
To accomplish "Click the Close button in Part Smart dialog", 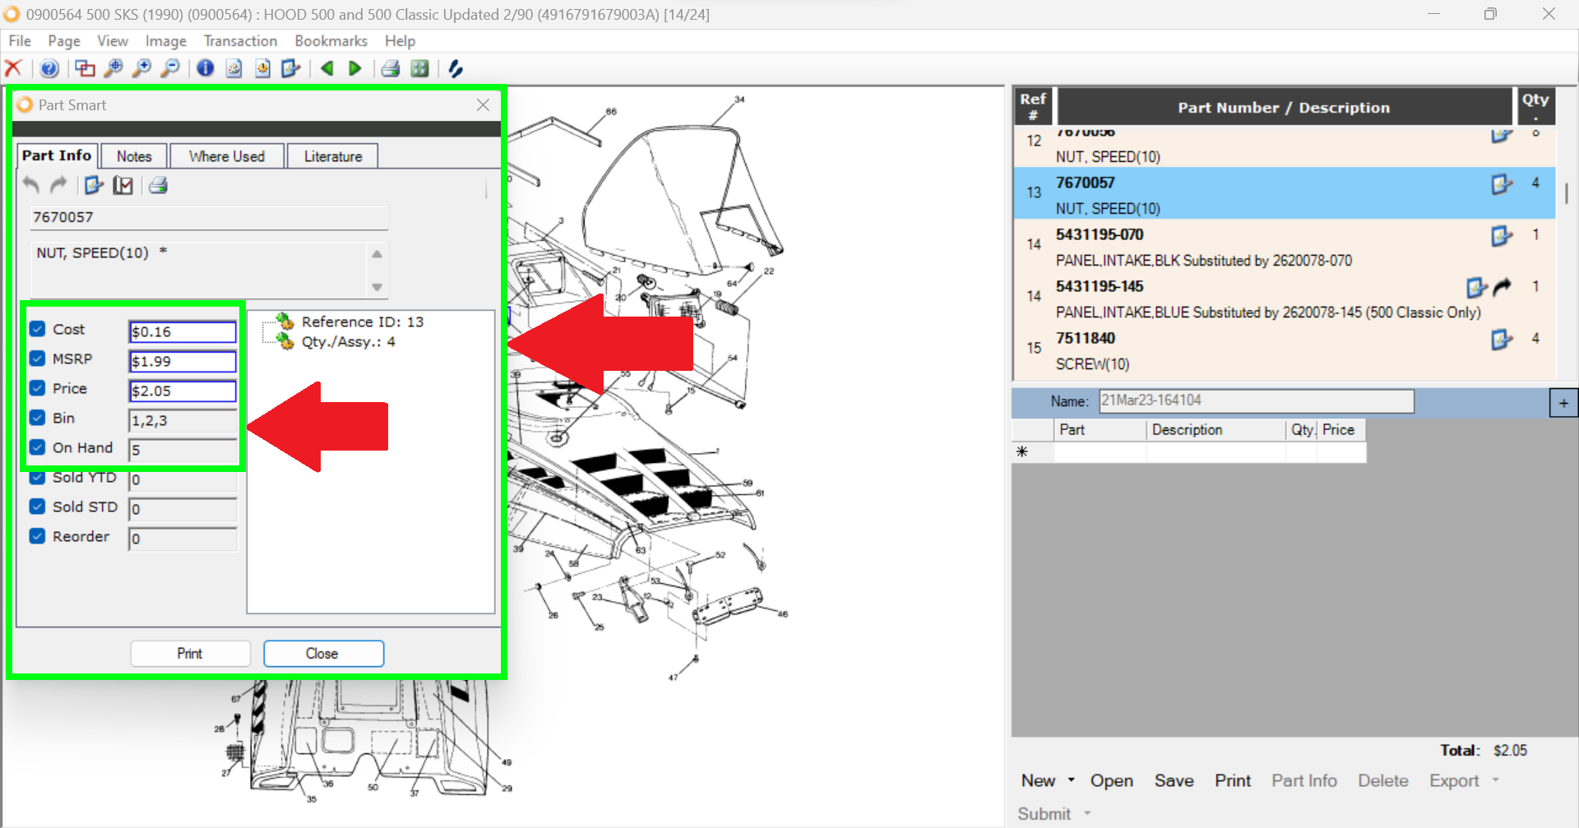I will [323, 654].
